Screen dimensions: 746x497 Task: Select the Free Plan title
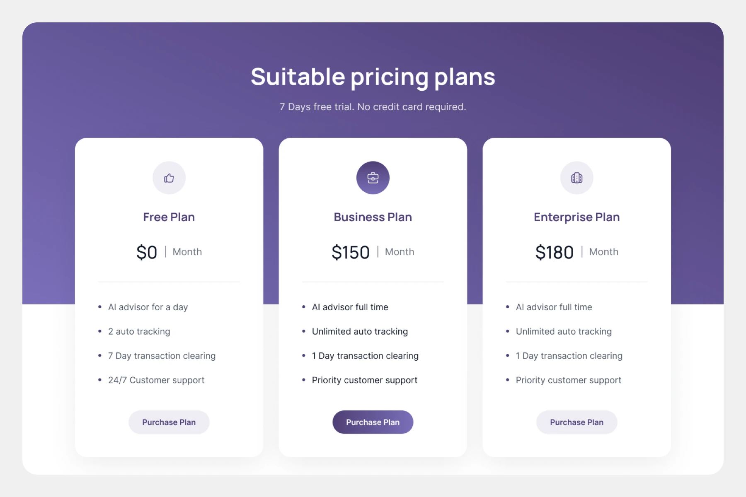pos(169,217)
